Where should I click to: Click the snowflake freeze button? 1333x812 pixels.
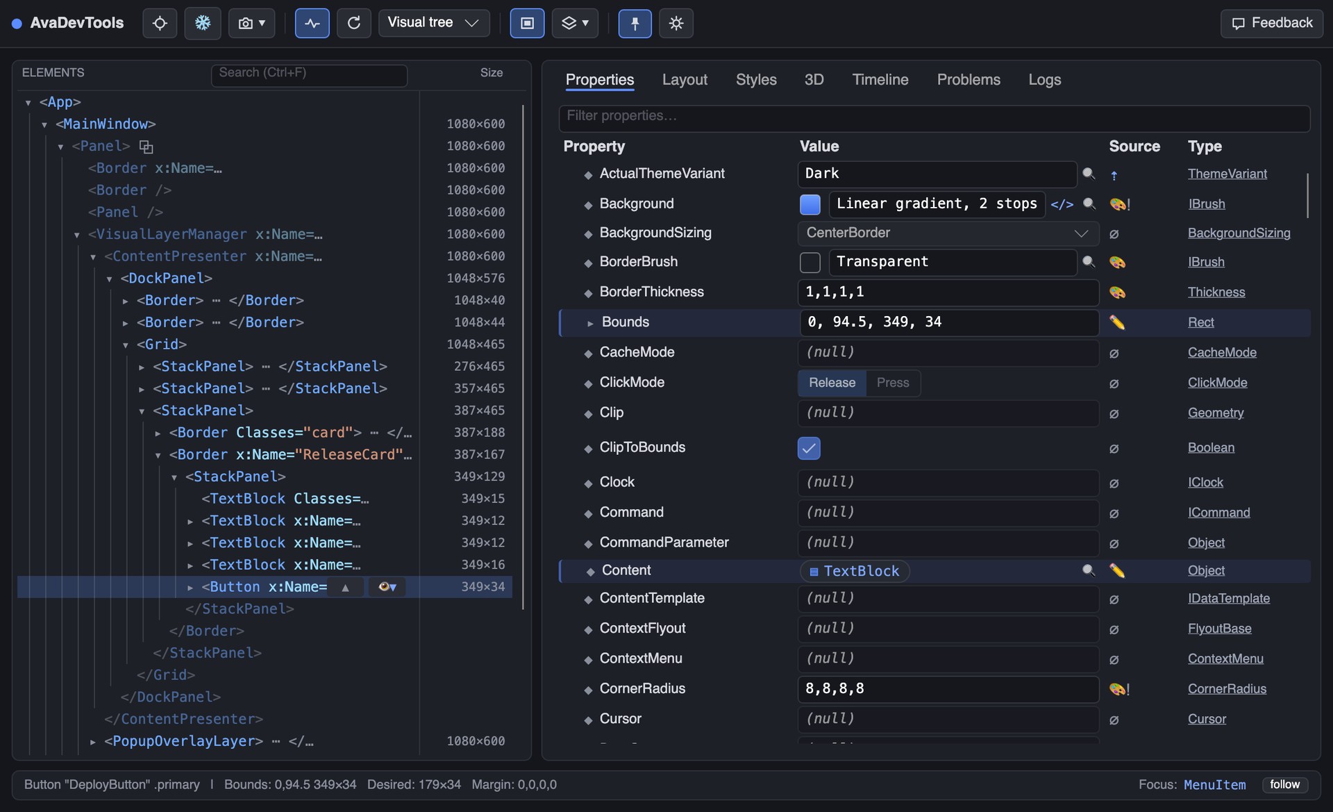click(x=203, y=23)
